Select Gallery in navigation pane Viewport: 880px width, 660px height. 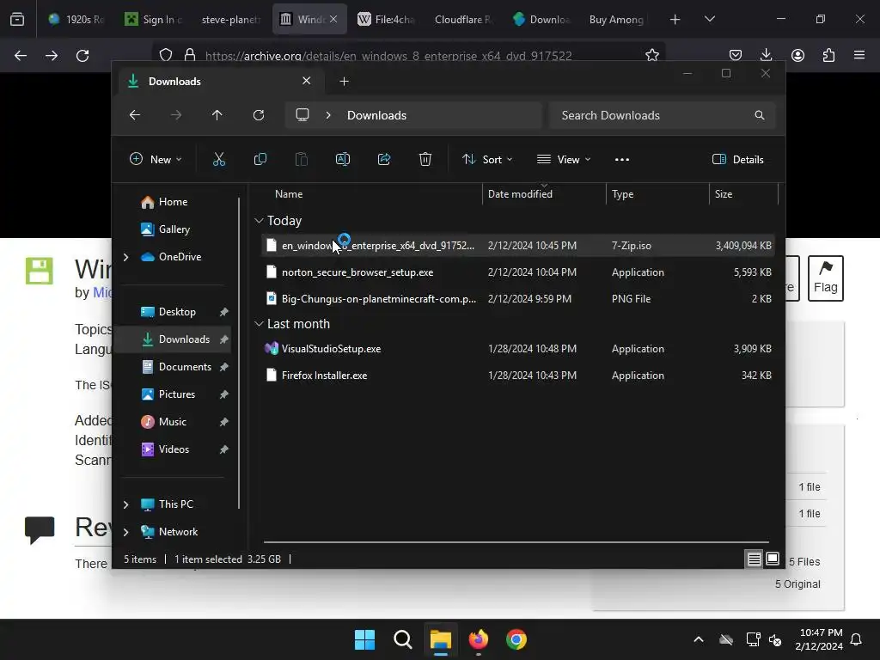point(174,229)
